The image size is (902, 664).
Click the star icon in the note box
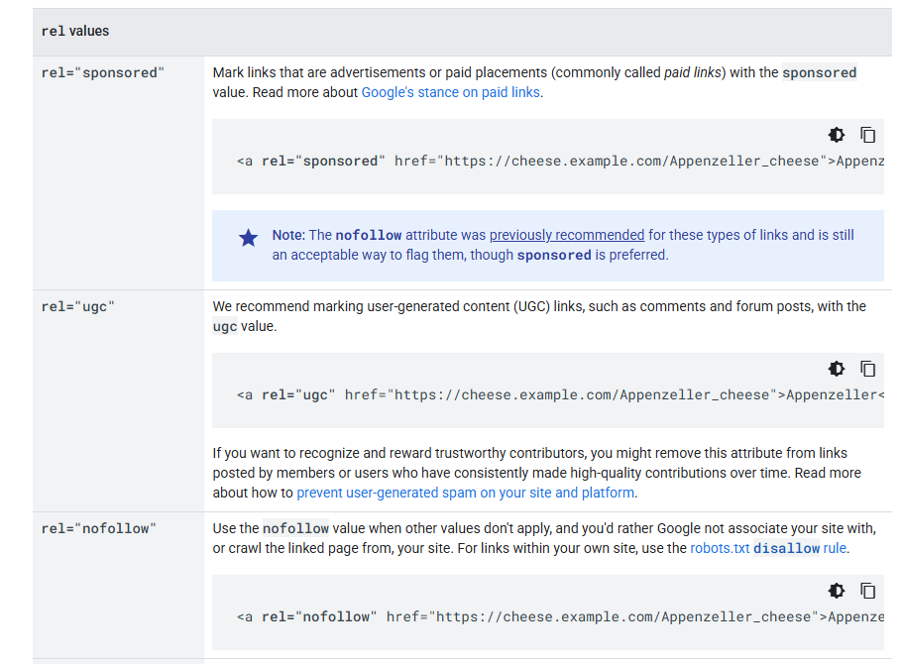[249, 238]
